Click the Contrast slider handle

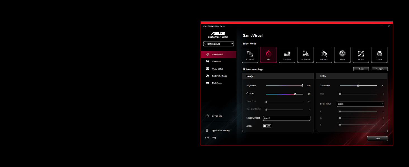click(295, 94)
